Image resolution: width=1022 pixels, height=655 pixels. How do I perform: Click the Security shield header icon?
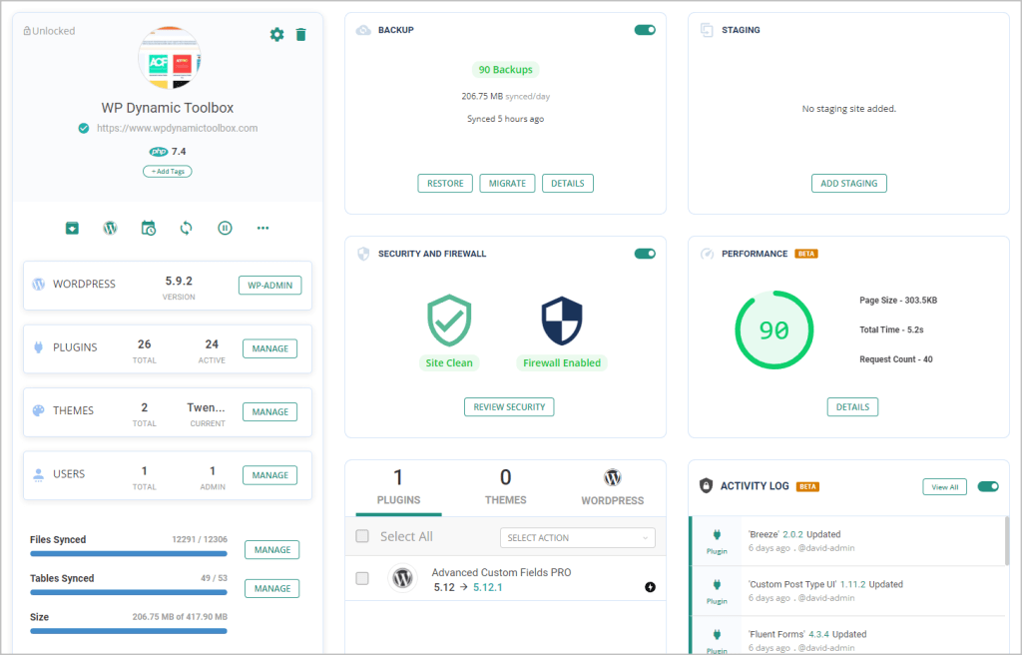363,254
